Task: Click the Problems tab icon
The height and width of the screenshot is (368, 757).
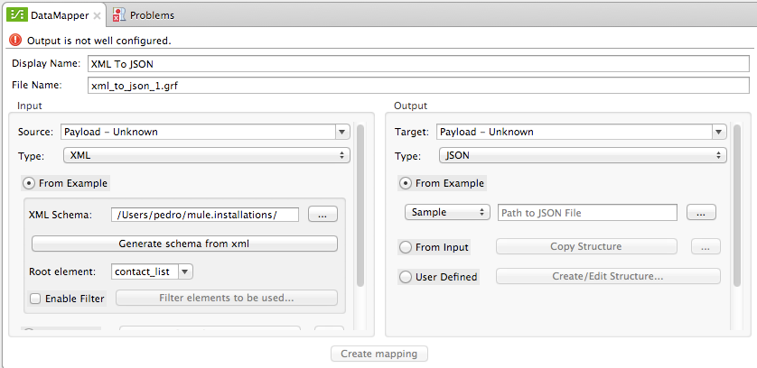Action: [119, 15]
